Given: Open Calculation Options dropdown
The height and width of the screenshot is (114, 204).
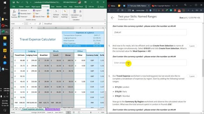Looking at the screenshot, I should pos(75,14).
